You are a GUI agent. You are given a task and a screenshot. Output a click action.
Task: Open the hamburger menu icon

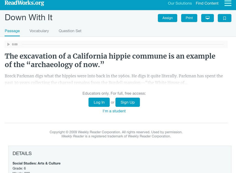tap(228, 3)
